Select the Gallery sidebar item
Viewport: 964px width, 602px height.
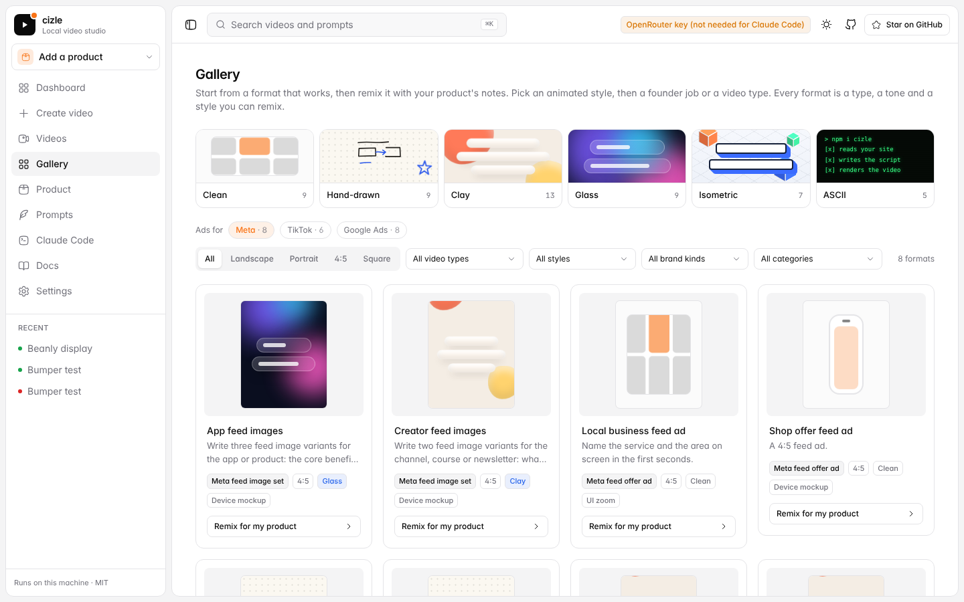(x=86, y=164)
